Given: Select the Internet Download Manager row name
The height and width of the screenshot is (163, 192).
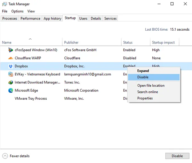Looking at the screenshot, I should point(37,82).
